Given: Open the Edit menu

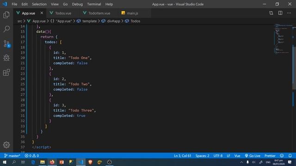Looking at the screenshot, I should 25,4.
